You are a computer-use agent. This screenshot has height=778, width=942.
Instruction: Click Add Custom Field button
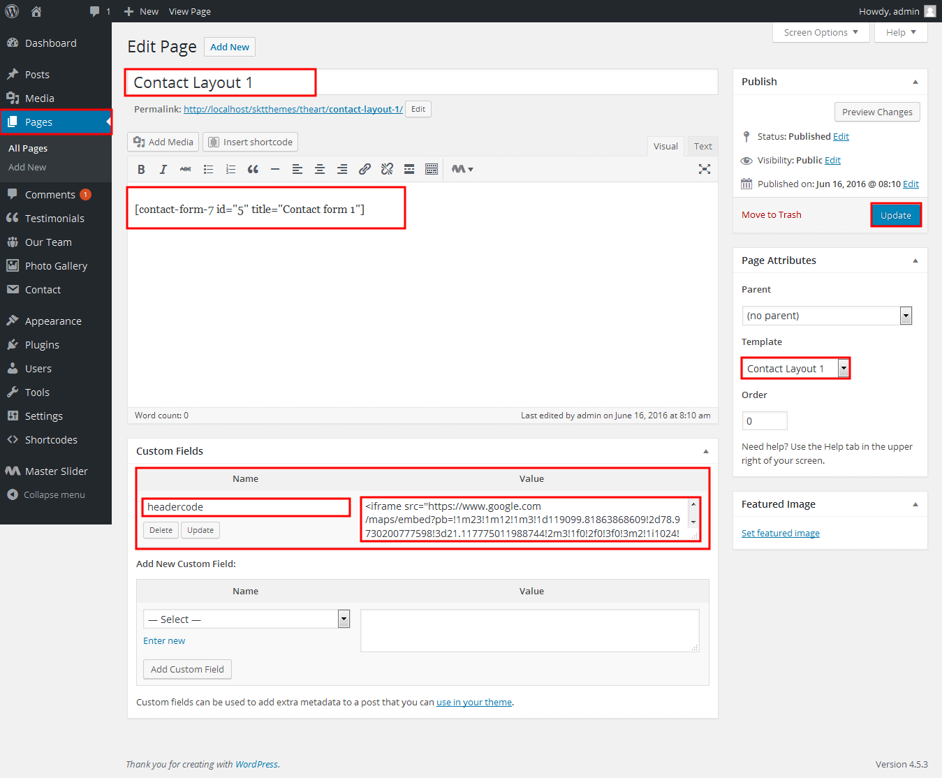[187, 669]
